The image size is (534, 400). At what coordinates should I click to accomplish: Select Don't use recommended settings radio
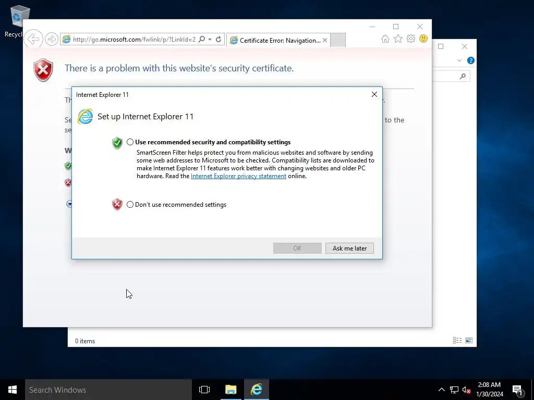tap(130, 204)
